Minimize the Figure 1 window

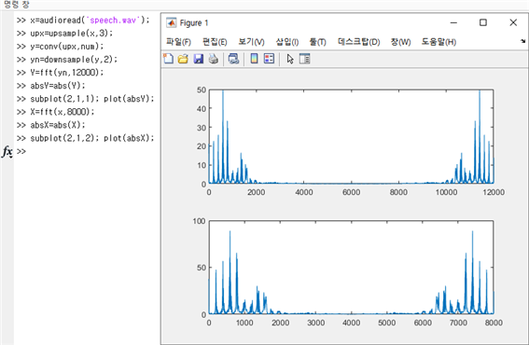453,22
